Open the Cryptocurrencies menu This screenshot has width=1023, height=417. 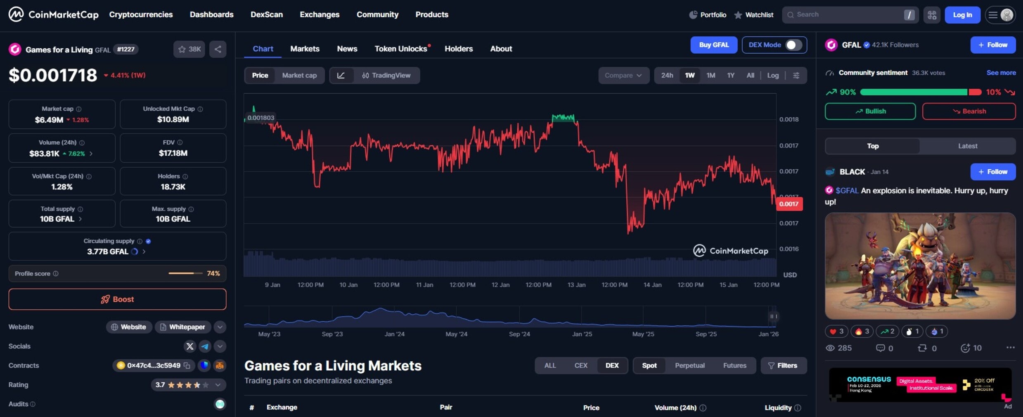(x=141, y=14)
